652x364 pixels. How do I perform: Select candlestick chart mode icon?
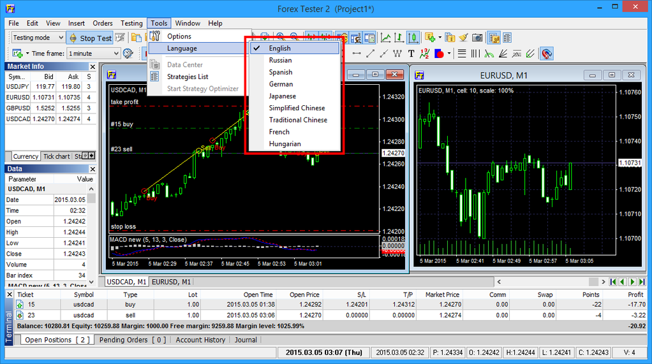click(413, 38)
